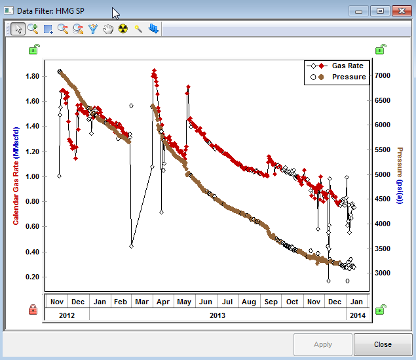Click the Pressure (psi(a)) axis title
Screen dimensions: 416x360
pyautogui.click(x=400, y=176)
